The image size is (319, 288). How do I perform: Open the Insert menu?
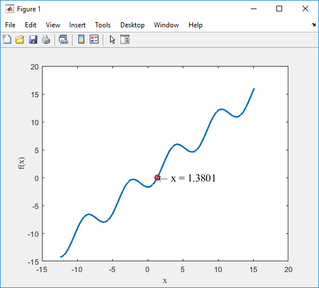(x=77, y=25)
